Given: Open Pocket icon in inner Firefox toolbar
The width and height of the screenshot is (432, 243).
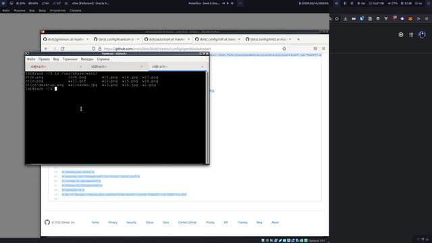Looking at the screenshot, I should coord(315,49).
